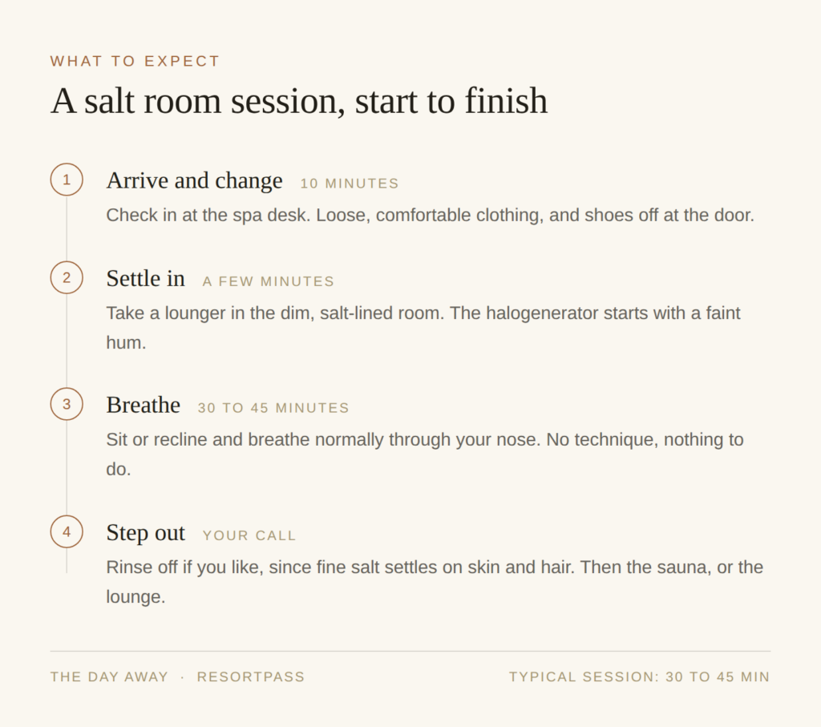The height and width of the screenshot is (727, 821).
Task: Click "THE DAY AWAY" footer text
Action: 109,677
